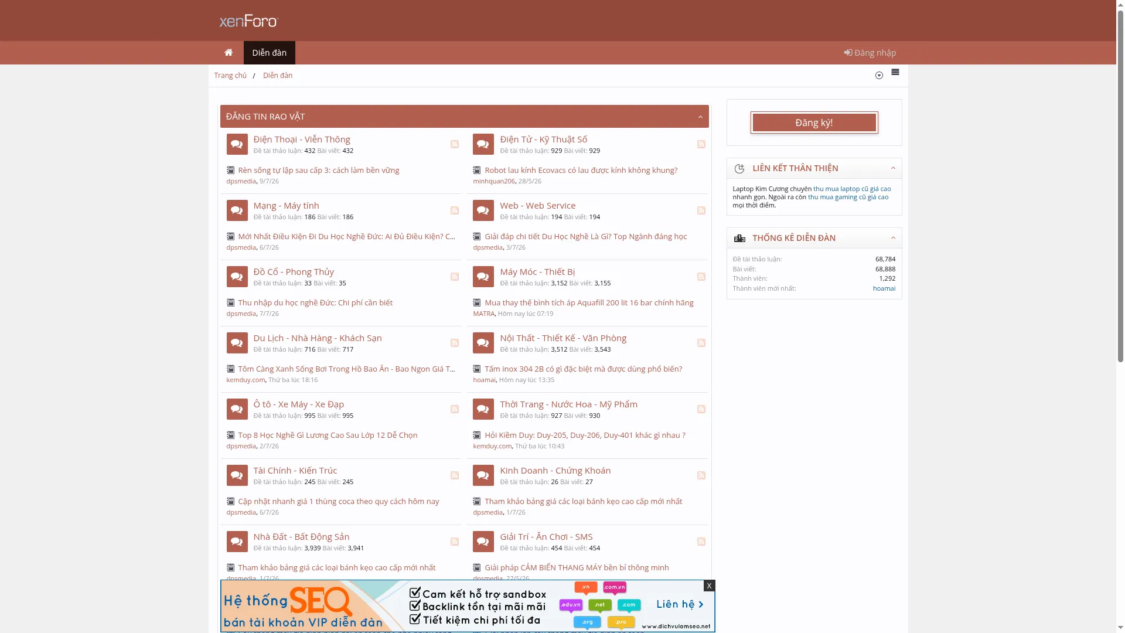The height and width of the screenshot is (633, 1125).
Task: Click chat bubble icon of Ô tô - Xe Máy
Action: tap(237, 409)
